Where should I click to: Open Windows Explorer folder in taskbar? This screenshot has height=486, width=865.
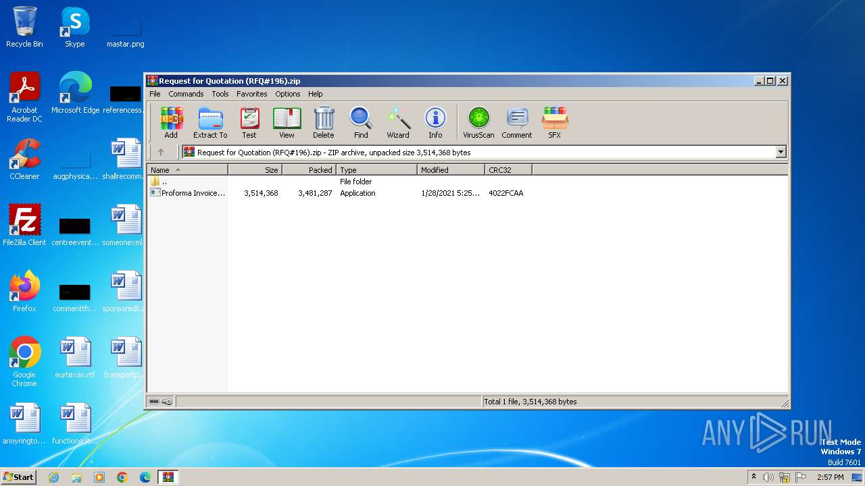coord(76,477)
